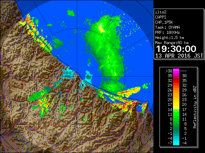Click the '13 APR 2016 JST' date

(179, 56)
